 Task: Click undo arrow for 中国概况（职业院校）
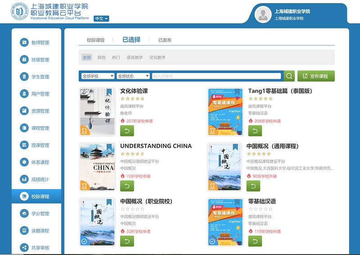(127, 241)
